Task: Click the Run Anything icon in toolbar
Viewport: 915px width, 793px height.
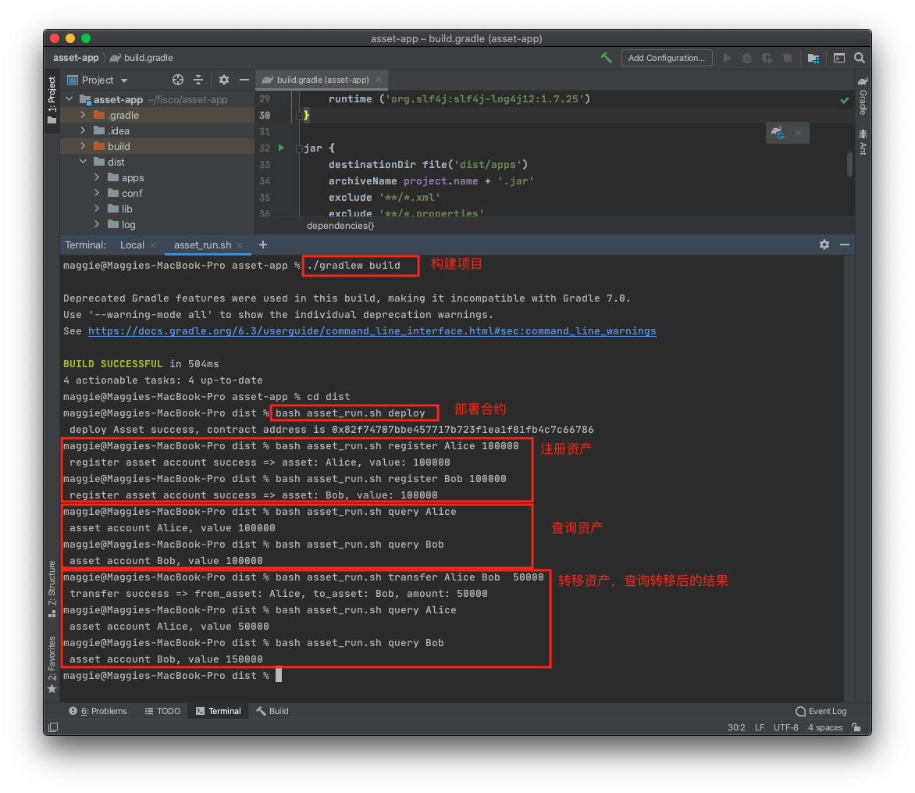Action: pos(839,58)
